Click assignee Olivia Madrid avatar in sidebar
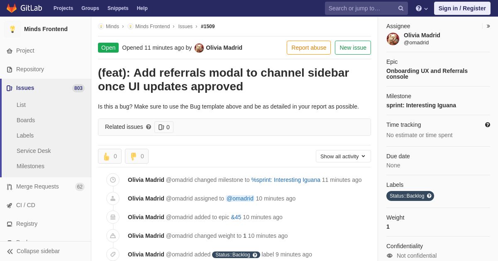Image resolution: width=498 pixels, height=261 pixels. (393, 39)
